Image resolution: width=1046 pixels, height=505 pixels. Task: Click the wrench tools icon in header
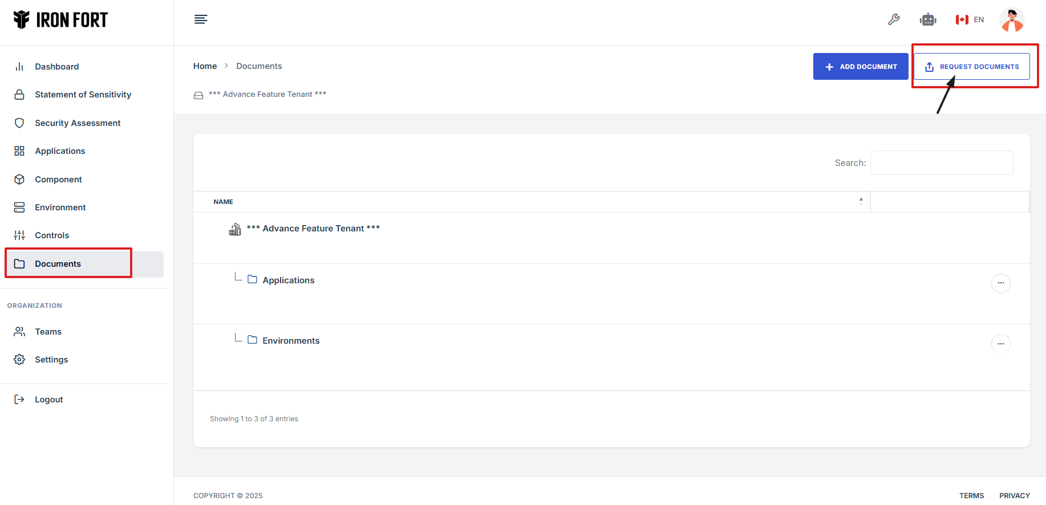tap(894, 20)
